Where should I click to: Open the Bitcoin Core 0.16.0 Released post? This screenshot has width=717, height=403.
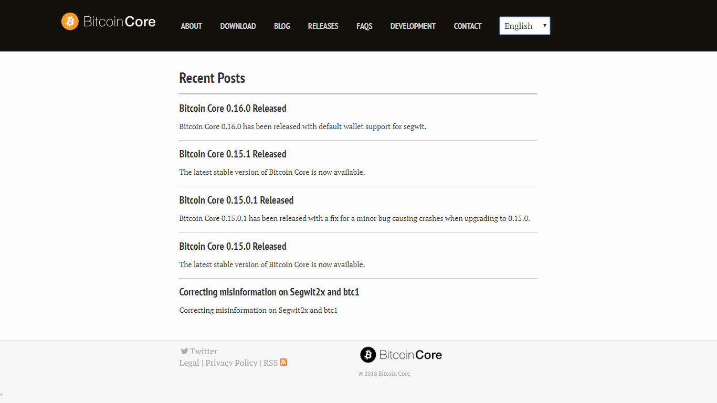click(x=233, y=109)
